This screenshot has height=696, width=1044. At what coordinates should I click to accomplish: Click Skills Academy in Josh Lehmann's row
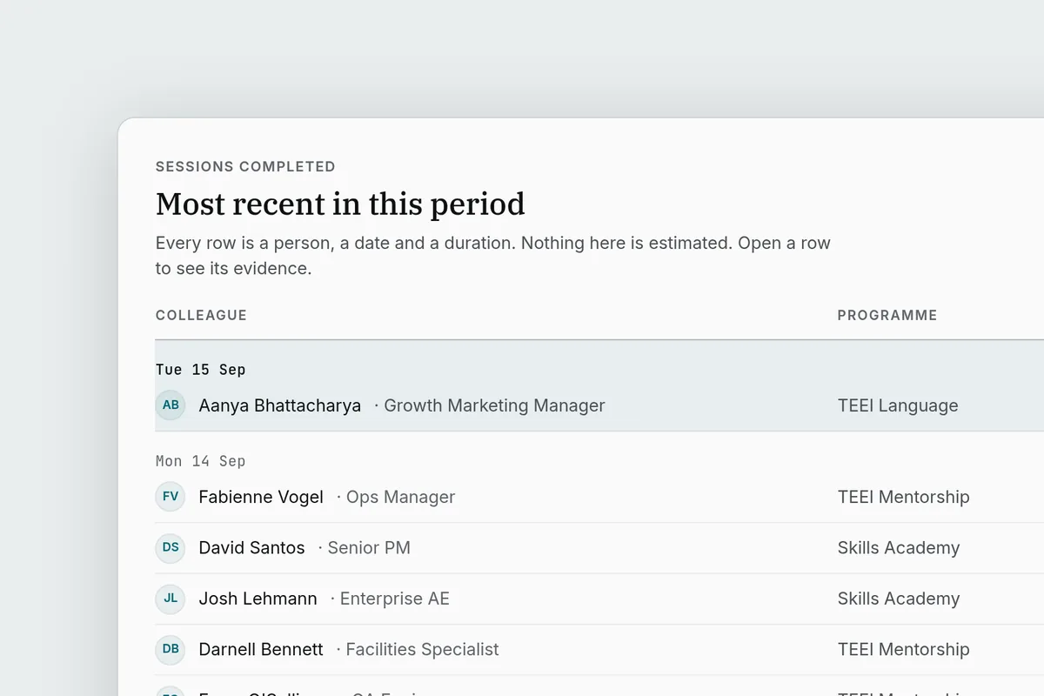(x=899, y=599)
